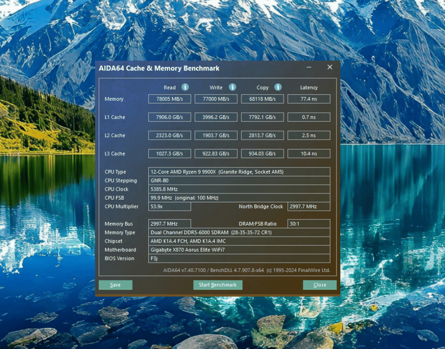Click L1 Cache Read value 7906.0 GB/s
The width and height of the screenshot is (445, 349).
(170, 117)
